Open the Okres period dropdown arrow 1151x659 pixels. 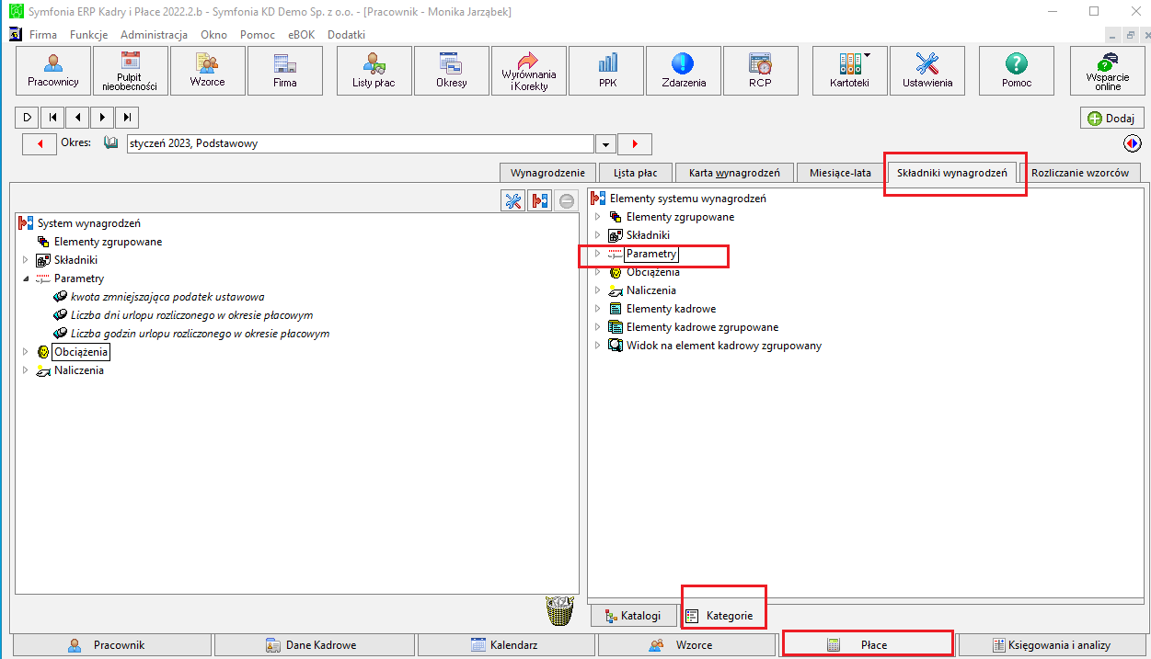click(x=605, y=144)
